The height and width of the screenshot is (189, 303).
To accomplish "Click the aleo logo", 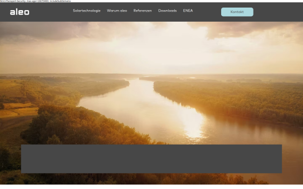I will tap(20, 12).
